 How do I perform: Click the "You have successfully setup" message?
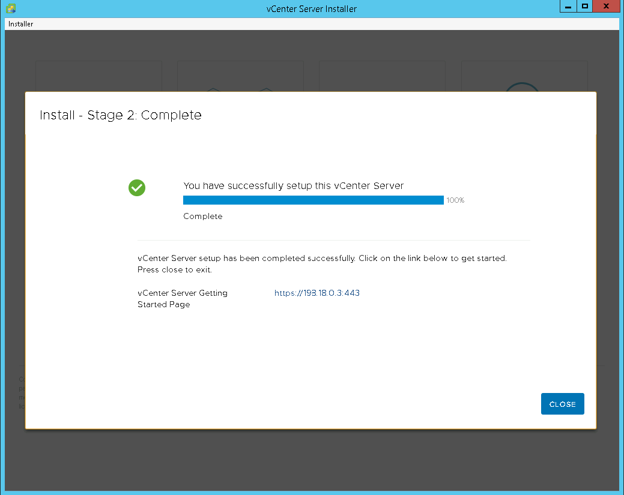[293, 186]
